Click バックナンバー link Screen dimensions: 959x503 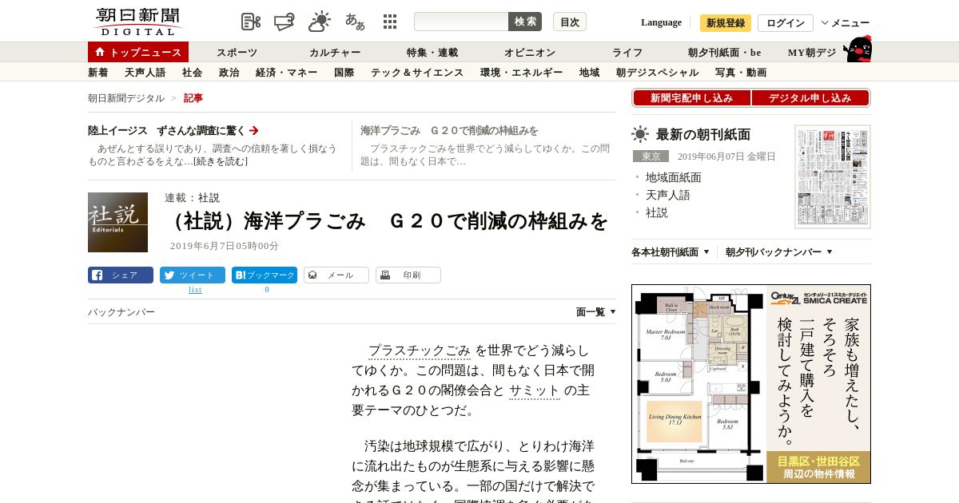coord(121,312)
